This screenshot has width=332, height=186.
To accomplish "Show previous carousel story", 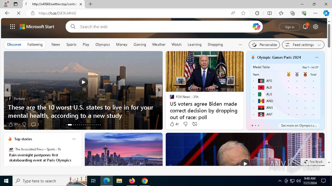I will click(x=7, y=90).
